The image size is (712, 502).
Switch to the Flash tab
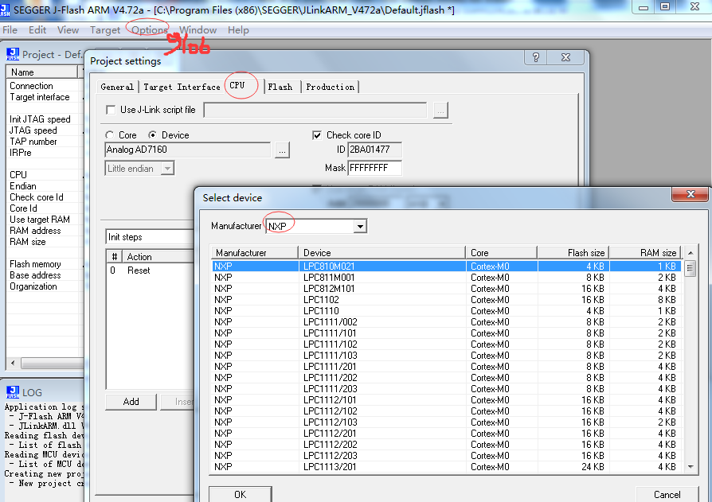point(280,87)
